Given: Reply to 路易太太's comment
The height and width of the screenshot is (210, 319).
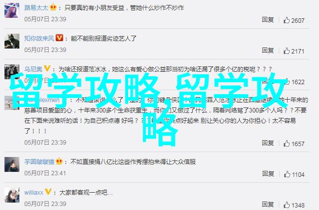Looking at the screenshot, I should coord(268,20).
